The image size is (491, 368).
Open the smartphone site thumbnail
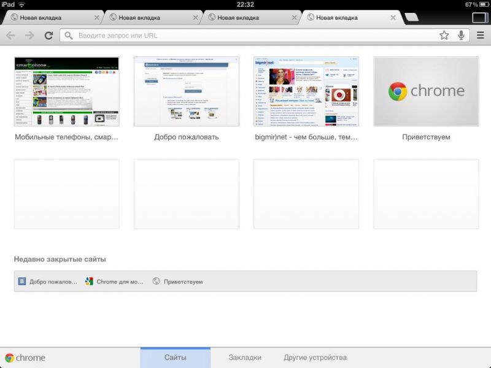click(x=66, y=91)
